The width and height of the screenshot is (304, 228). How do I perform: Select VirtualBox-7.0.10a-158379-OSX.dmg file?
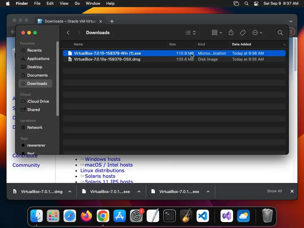[174, 59]
